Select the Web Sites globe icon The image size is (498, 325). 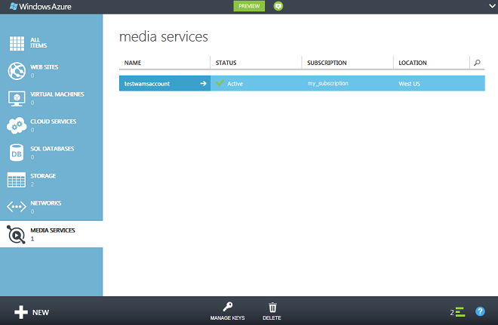(17, 71)
